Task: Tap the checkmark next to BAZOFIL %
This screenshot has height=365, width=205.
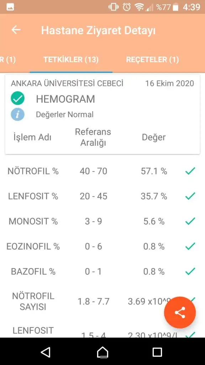Action: [190, 271]
